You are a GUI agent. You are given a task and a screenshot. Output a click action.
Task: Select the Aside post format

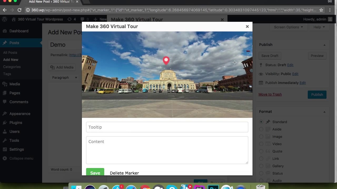[x=261, y=129]
